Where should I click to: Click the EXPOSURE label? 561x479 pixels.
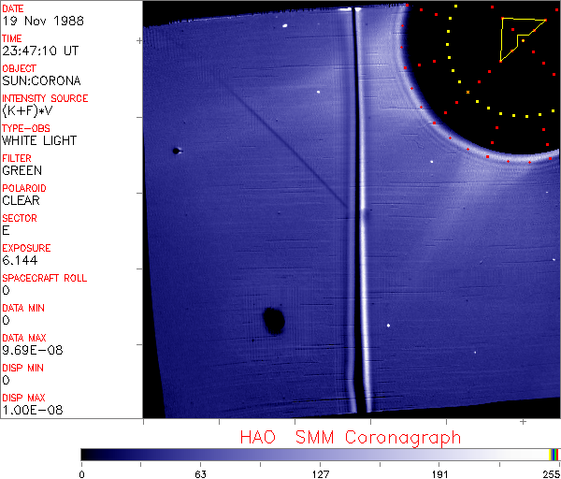pos(26,248)
